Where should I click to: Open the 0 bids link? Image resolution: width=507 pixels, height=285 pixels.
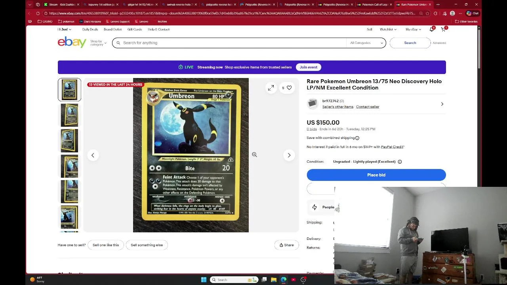[x=312, y=129]
